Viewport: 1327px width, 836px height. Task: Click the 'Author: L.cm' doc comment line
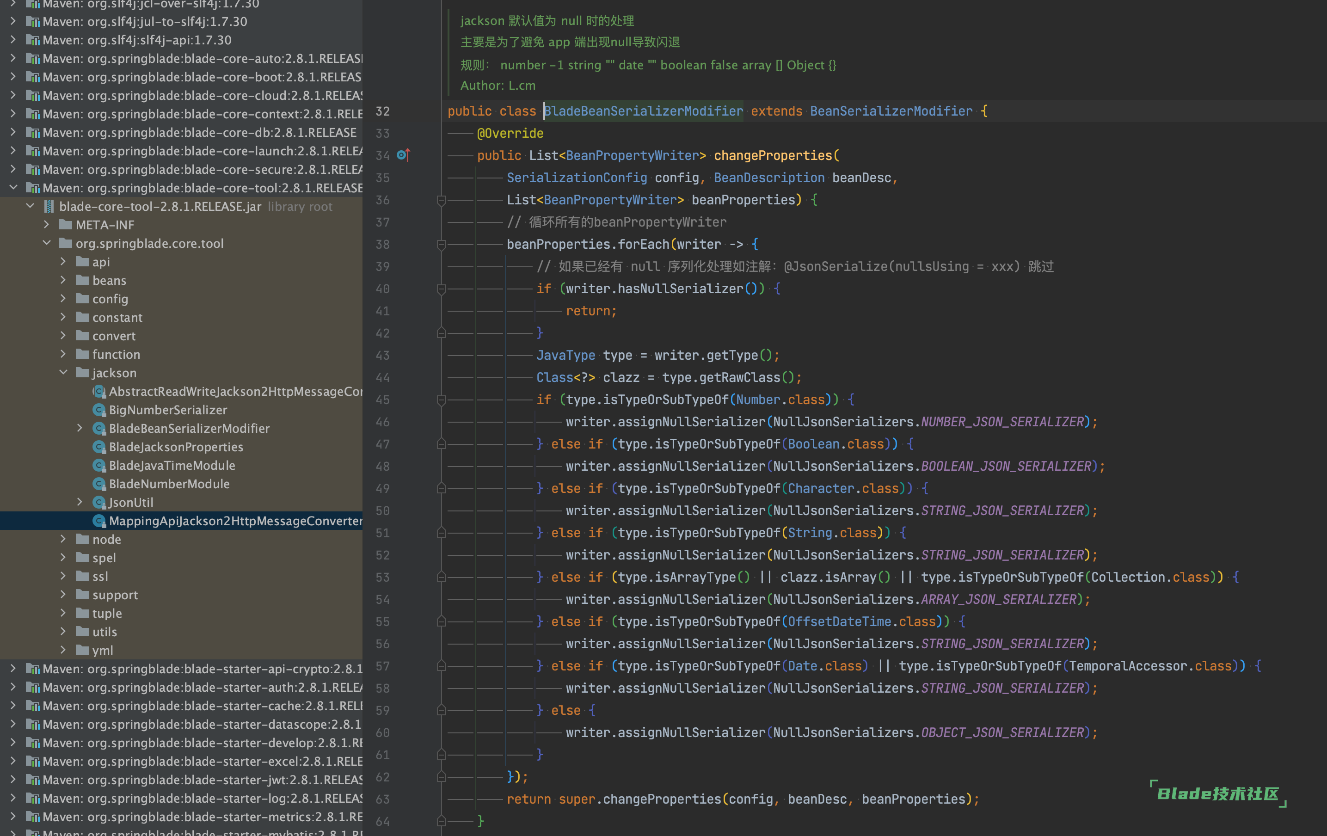[x=498, y=86]
